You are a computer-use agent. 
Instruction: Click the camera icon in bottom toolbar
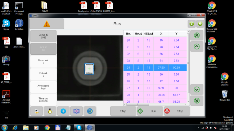tap(37, 111)
